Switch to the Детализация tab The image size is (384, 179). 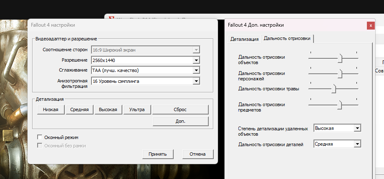[x=245, y=39]
